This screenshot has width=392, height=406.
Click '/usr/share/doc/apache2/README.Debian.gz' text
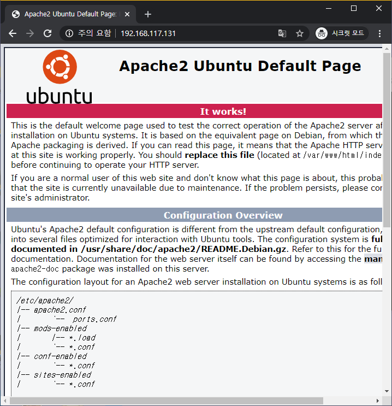[183, 249]
